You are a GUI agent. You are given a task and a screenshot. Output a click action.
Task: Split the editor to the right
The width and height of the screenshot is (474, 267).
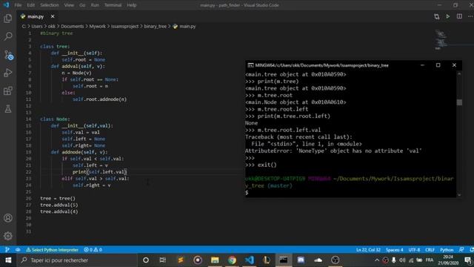pos(459,16)
